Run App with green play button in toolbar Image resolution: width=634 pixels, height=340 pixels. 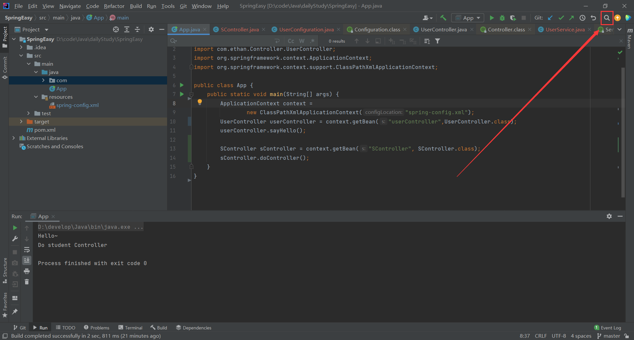(x=492, y=18)
